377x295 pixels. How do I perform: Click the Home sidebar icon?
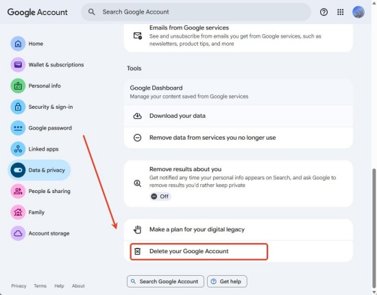point(18,44)
